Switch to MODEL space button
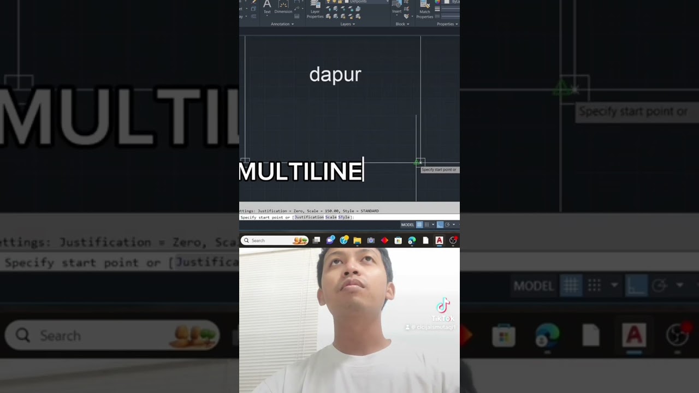The height and width of the screenshot is (393, 699). pos(407,224)
